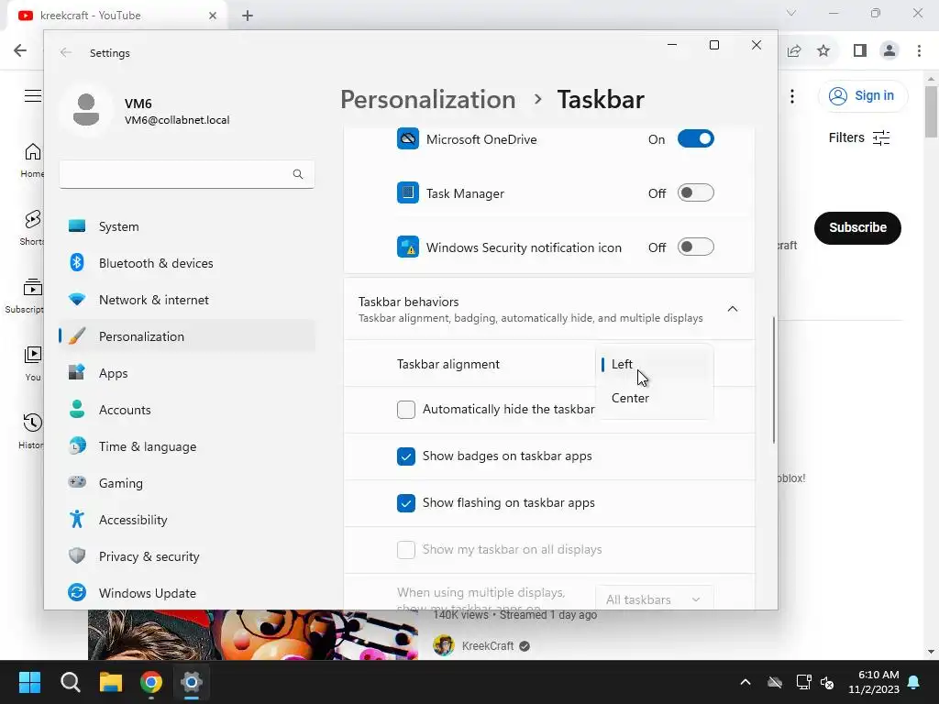Collapse the Taskbar behaviors section

pyautogui.click(x=732, y=309)
